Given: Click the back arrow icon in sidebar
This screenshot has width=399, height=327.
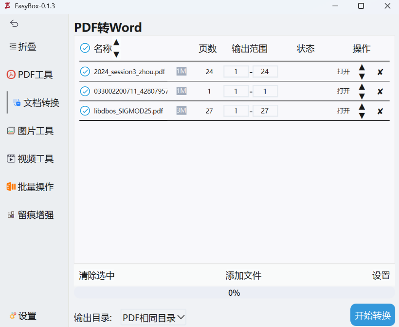Looking at the screenshot, I should pos(14,24).
